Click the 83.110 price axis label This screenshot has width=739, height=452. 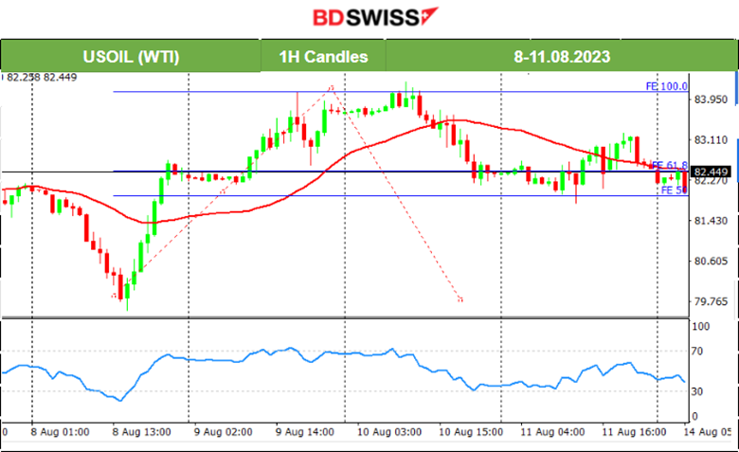(x=711, y=140)
